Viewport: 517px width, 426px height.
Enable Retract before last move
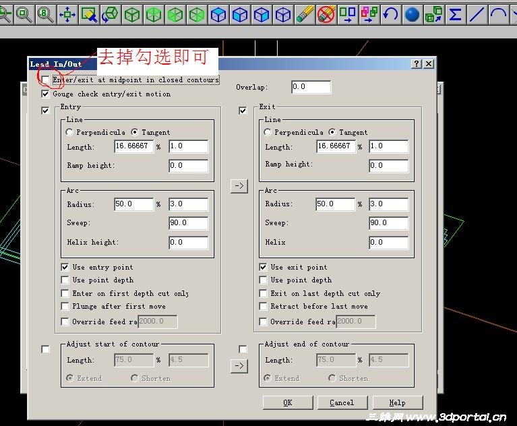pos(263,306)
